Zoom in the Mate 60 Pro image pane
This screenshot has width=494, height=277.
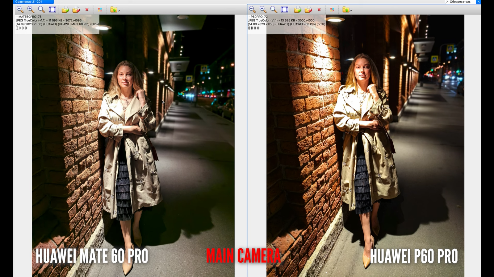pyautogui.click(x=31, y=10)
